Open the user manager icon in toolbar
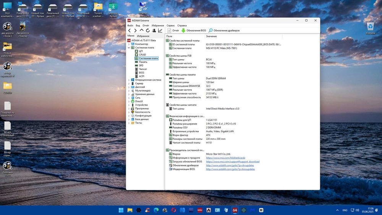 [x=154, y=31]
